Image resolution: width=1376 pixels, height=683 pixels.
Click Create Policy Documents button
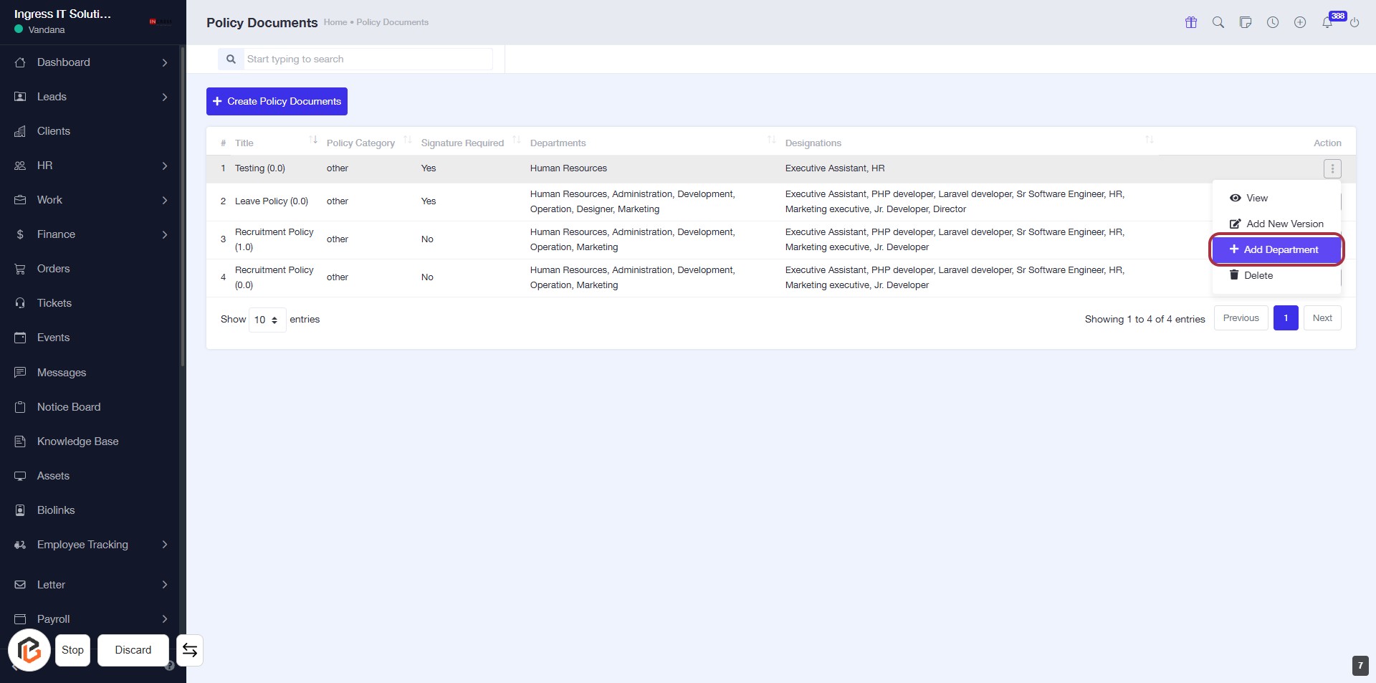click(x=277, y=101)
